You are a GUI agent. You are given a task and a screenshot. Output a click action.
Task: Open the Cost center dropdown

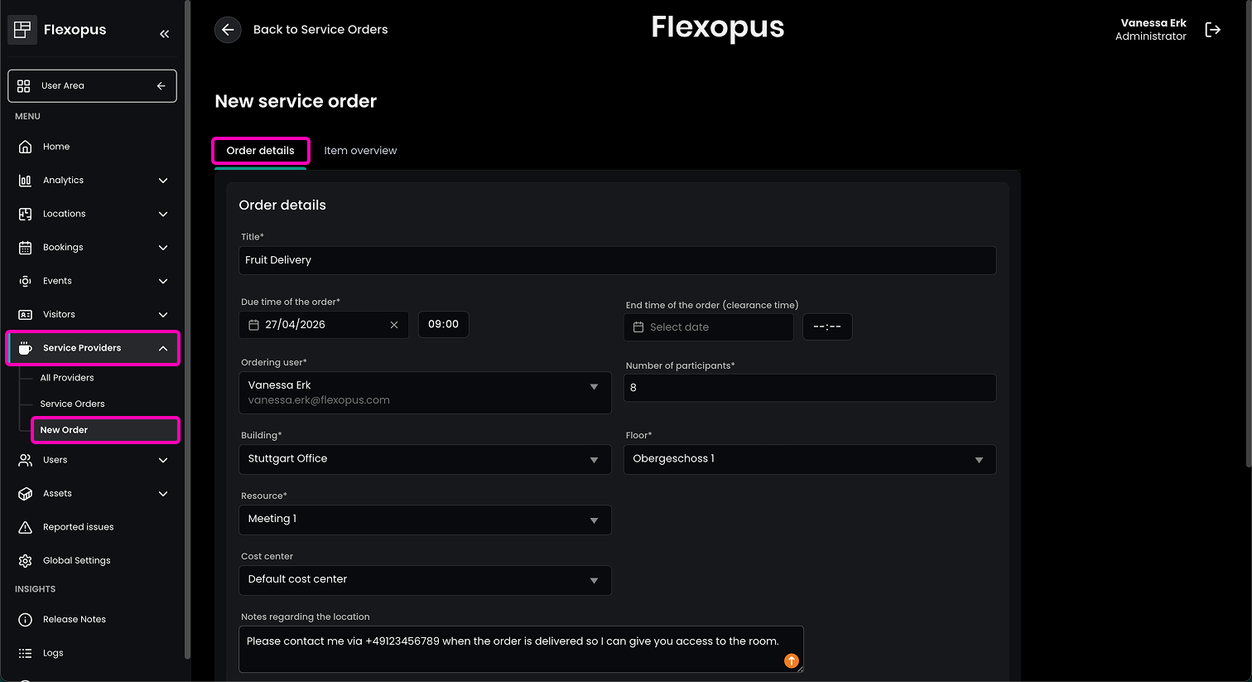(425, 580)
